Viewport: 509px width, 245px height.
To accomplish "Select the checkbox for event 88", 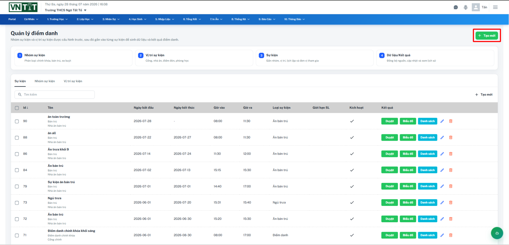I will 17,138.
